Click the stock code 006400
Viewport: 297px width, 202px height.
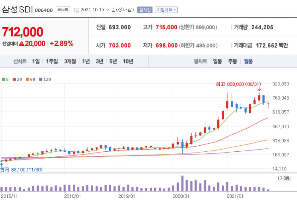pyautogui.click(x=44, y=10)
